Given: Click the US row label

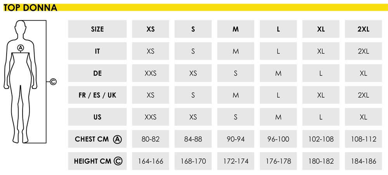Looking at the screenshot, I should 97,117.
